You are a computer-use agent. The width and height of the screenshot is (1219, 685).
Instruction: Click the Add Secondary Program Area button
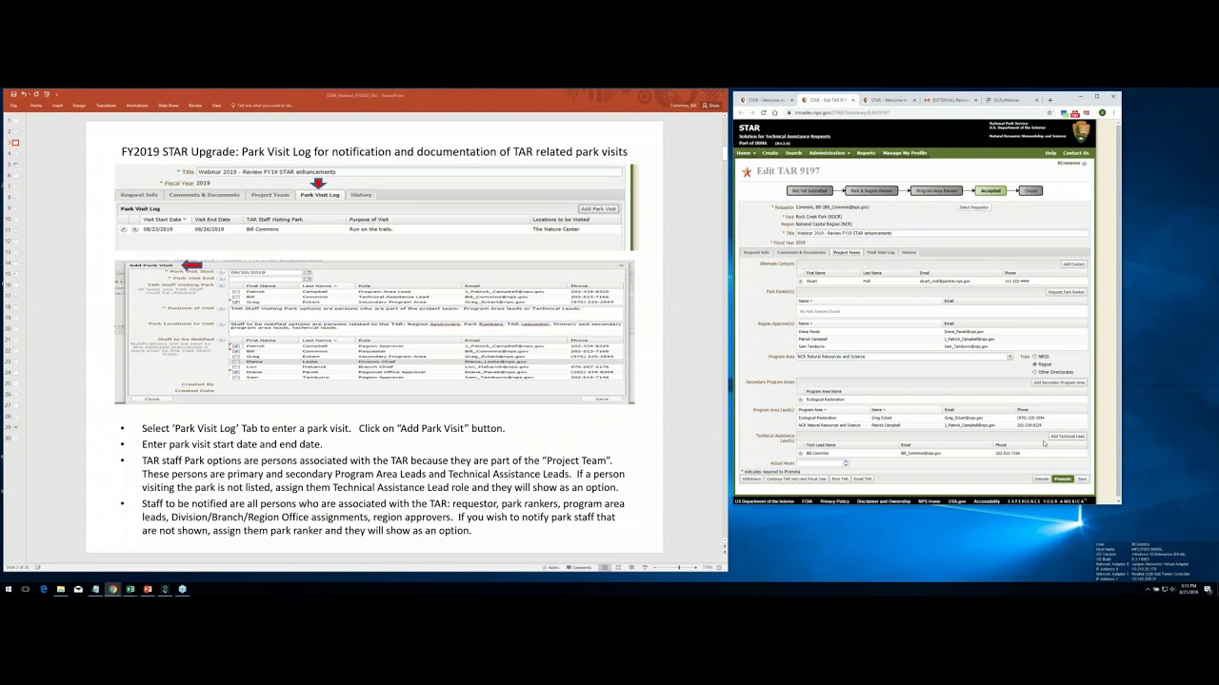coord(1059,382)
